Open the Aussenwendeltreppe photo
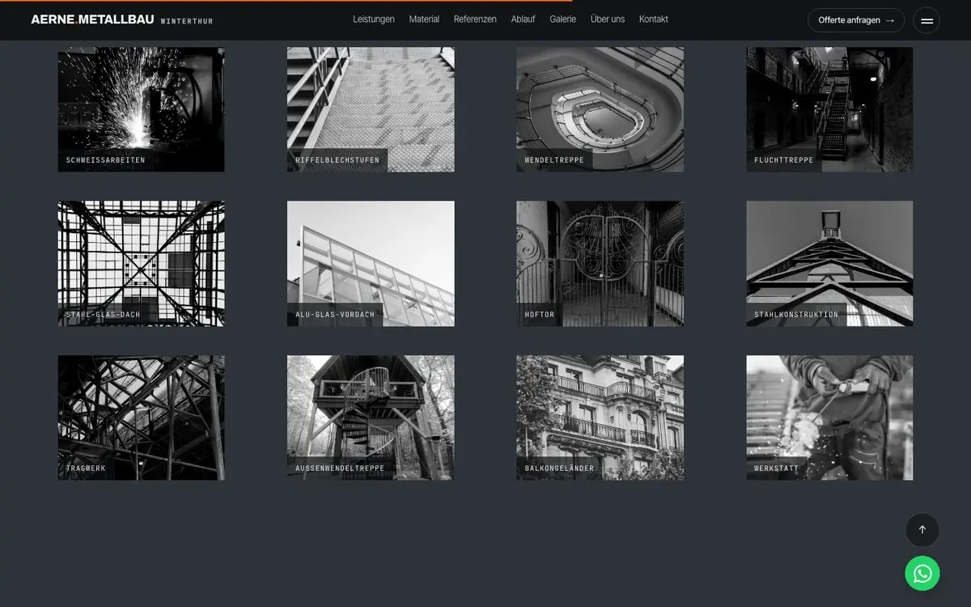971x607 pixels. 371,418
